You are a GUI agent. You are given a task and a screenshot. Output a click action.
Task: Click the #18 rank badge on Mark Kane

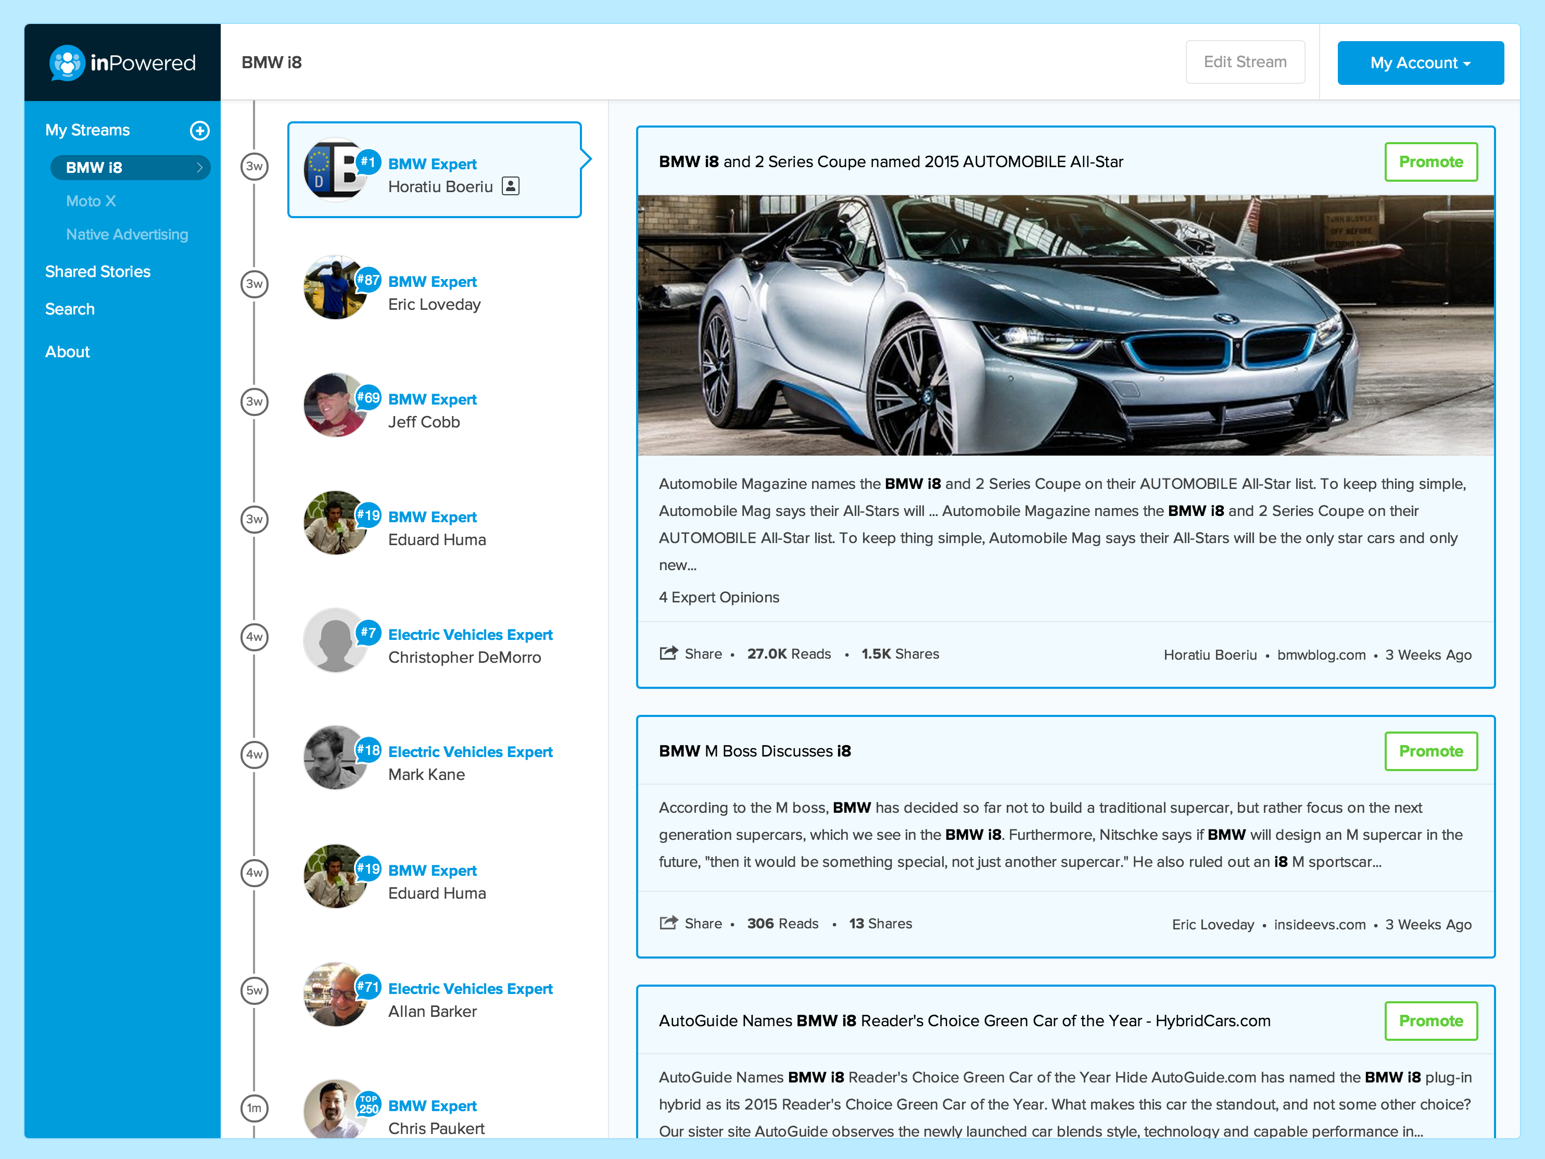coord(368,750)
